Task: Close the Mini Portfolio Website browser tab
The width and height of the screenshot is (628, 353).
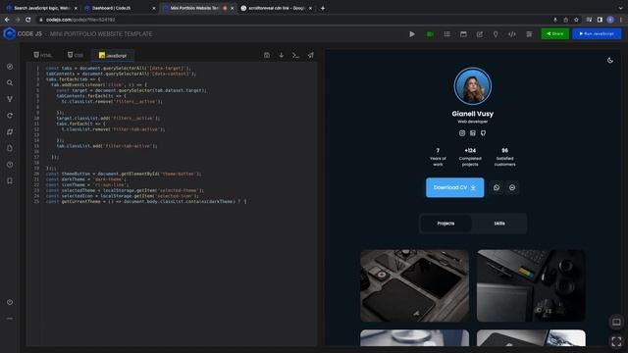Action: pos(232,8)
